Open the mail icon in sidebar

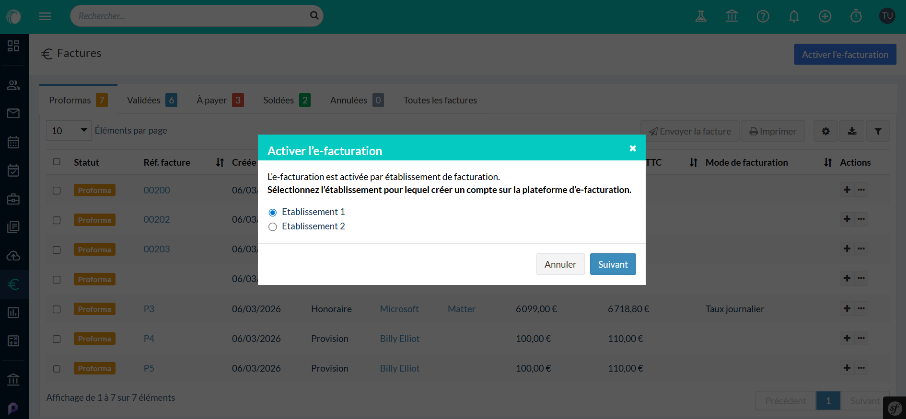pos(13,113)
